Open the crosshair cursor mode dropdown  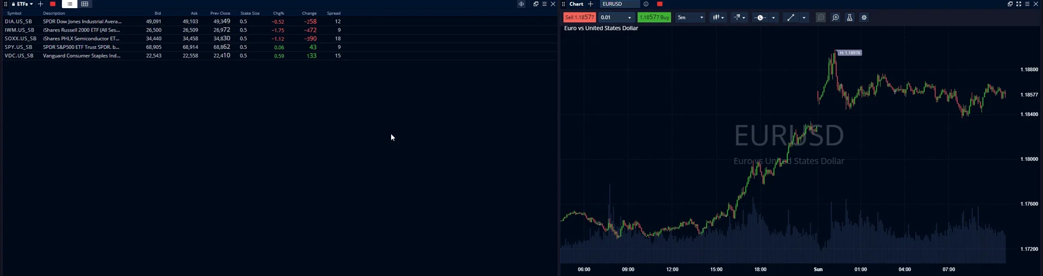coord(740,17)
